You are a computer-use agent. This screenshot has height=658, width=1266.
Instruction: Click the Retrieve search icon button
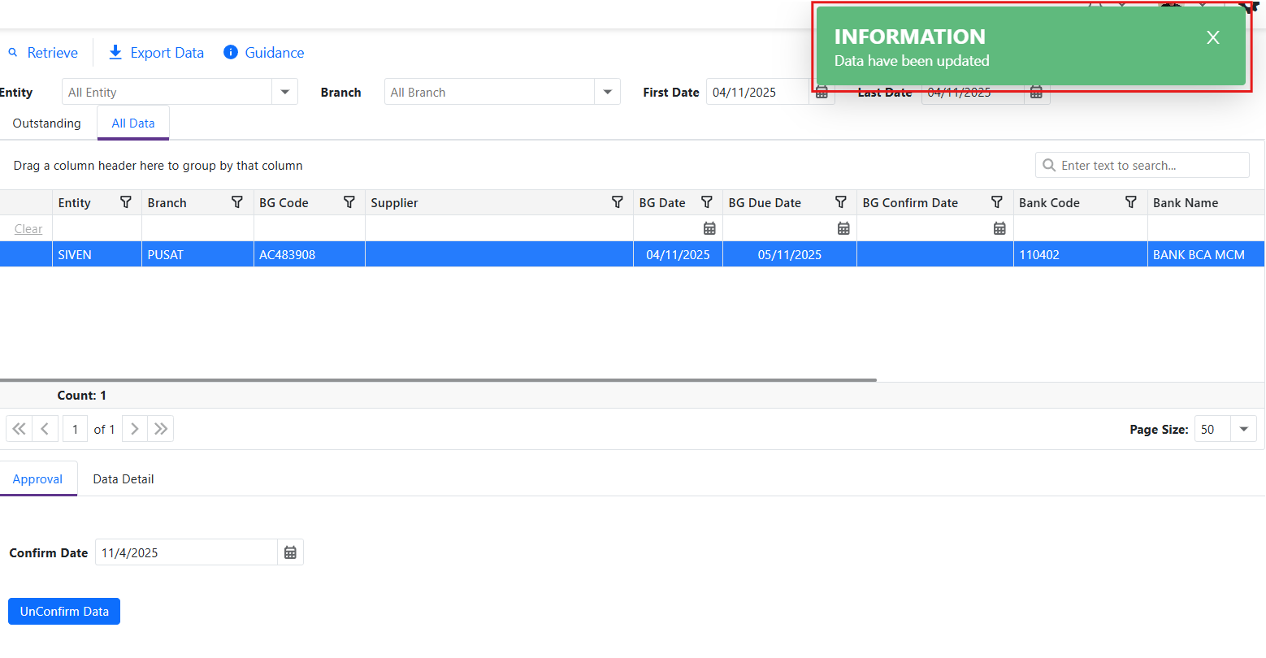click(13, 53)
